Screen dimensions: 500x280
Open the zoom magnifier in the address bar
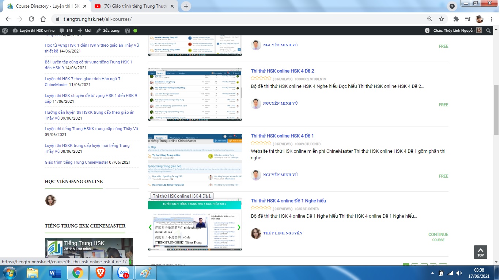[430, 19]
